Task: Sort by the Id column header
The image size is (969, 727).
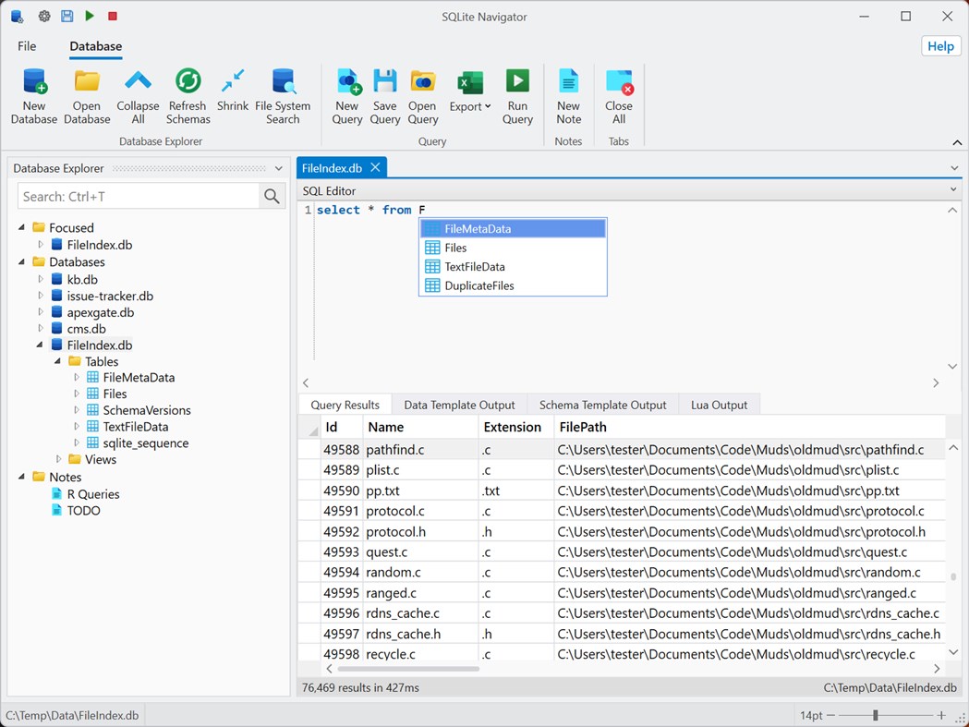Action: click(341, 427)
